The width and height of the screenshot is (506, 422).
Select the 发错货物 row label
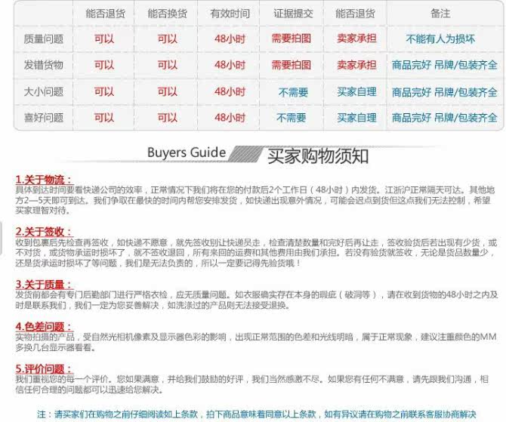tap(44, 65)
